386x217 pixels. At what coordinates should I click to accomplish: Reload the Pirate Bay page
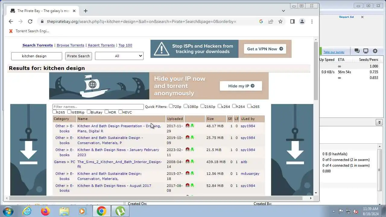(x=30, y=21)
